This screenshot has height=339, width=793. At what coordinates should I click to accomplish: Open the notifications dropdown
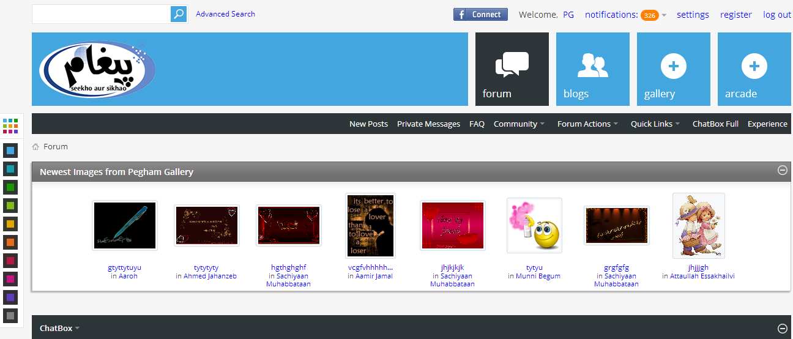coord(625,15)
